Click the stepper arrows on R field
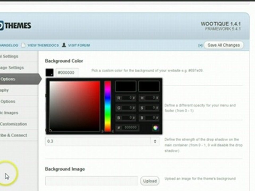The image size is (255, 191). [x=134, y=98]
